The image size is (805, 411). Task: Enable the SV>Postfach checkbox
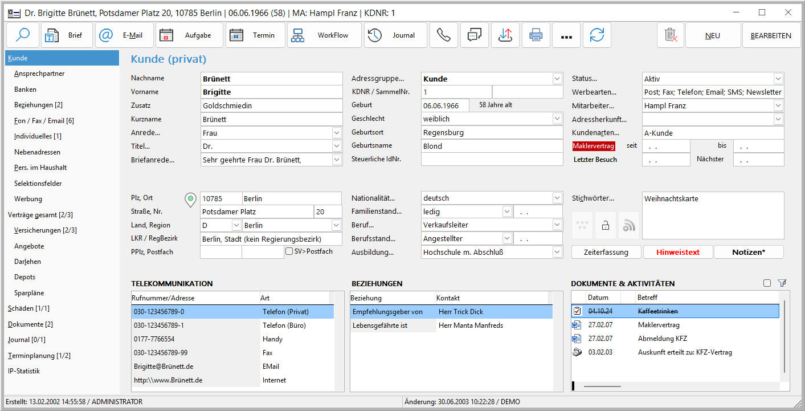(x=289, y=251)
